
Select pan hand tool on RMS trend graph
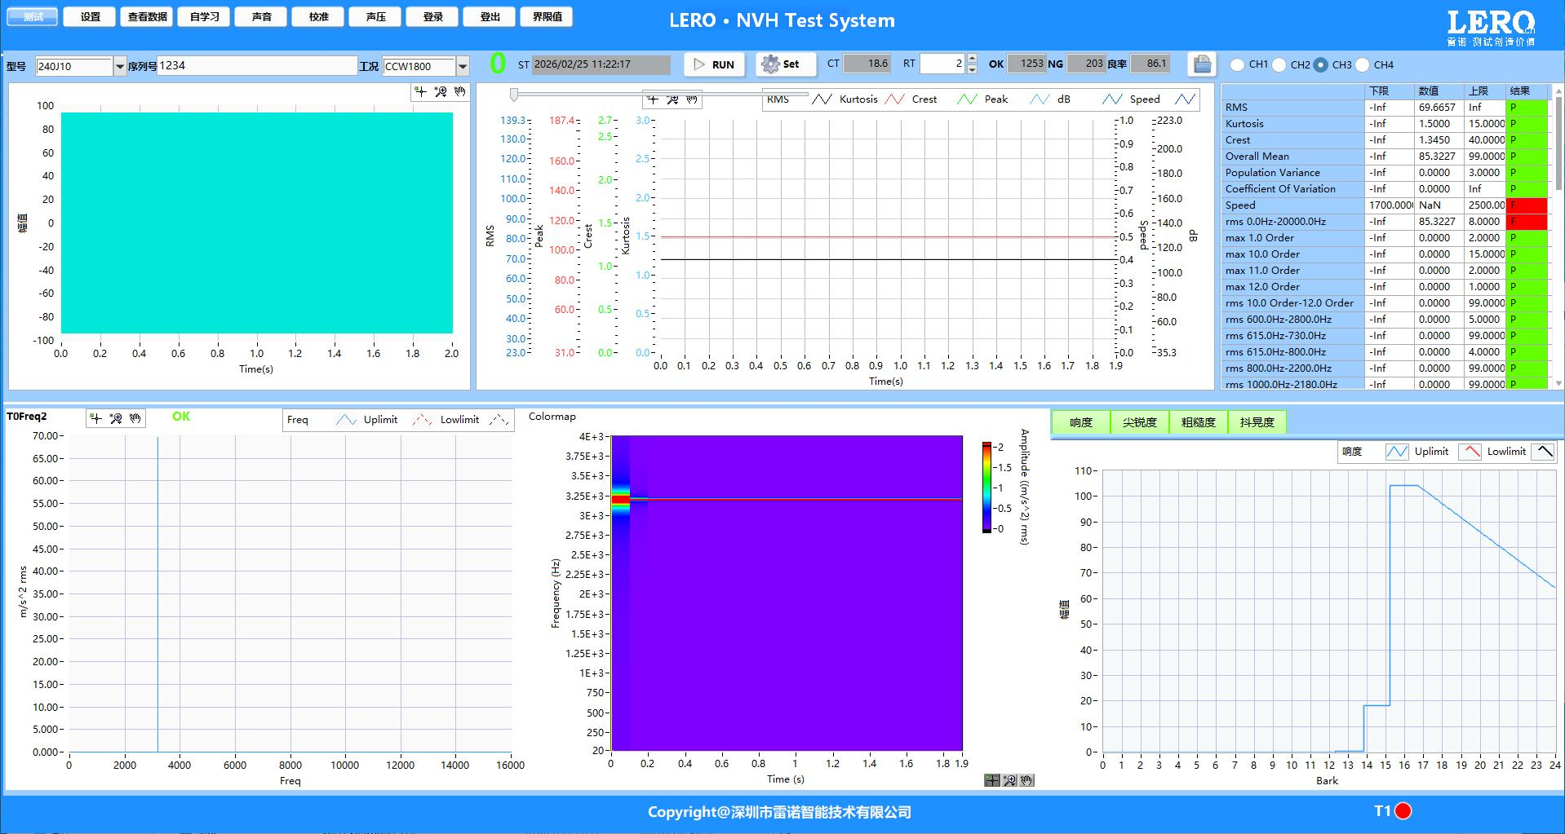pos(692,99)
